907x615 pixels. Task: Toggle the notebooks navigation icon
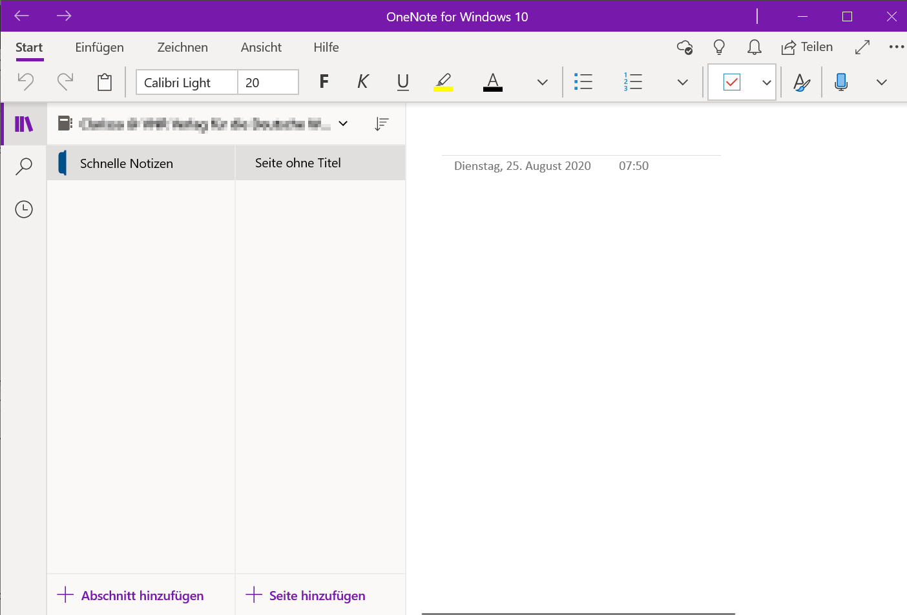tap(24, 123)
